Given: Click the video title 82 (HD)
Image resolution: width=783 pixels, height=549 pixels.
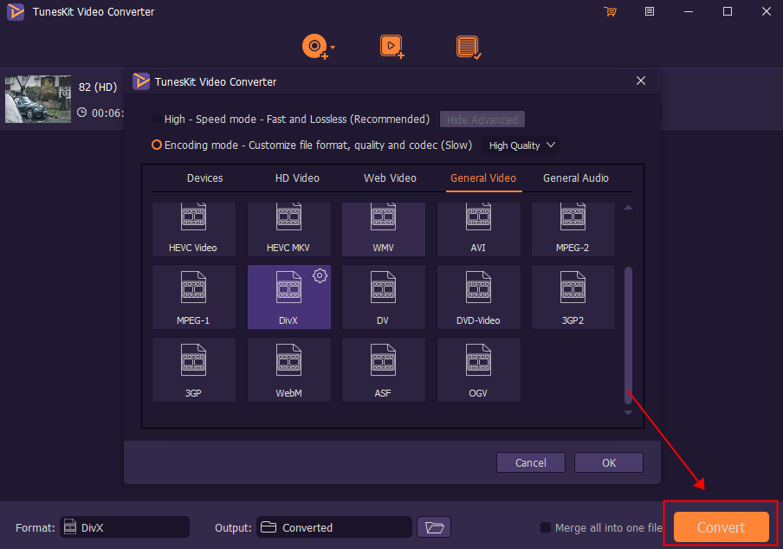Looking at the screenshot, I should click(x=98, y=87).
